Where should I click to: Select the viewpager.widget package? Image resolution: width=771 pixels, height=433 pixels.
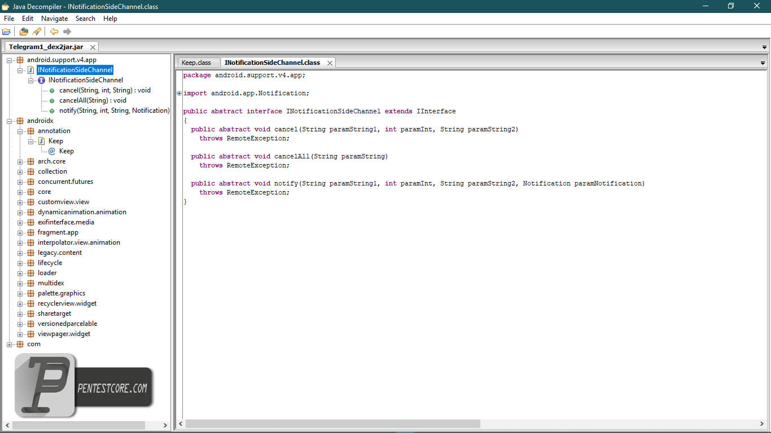(64, 334)
